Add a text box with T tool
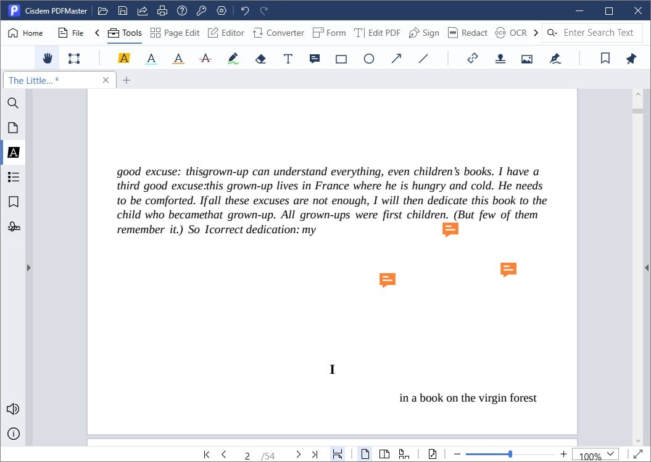The image size is (651, 462). point(288,59)
